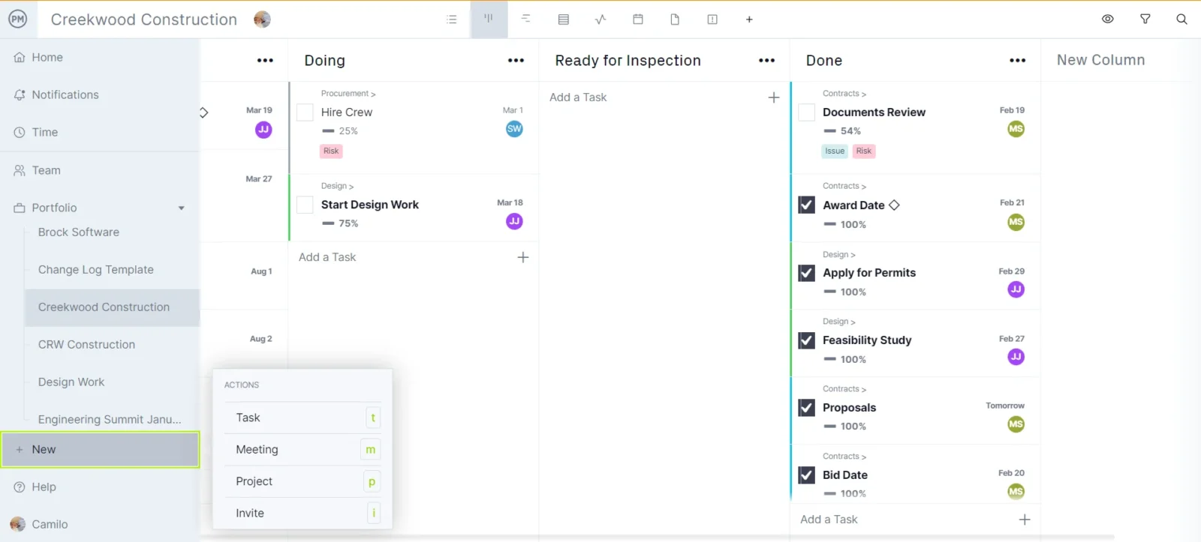Expand Design breadcrumb on Feasibility Study
The width and height of the screenshot is (1201, 542).
[839, 322]
